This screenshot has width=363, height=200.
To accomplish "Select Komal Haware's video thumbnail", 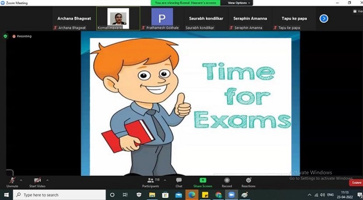I will click(x=118, y=18).
